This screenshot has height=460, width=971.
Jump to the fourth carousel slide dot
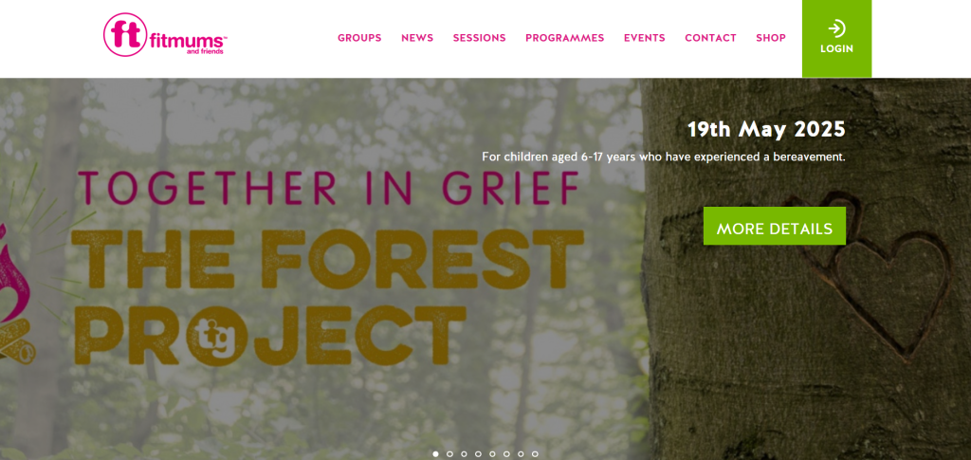(478, 453)
